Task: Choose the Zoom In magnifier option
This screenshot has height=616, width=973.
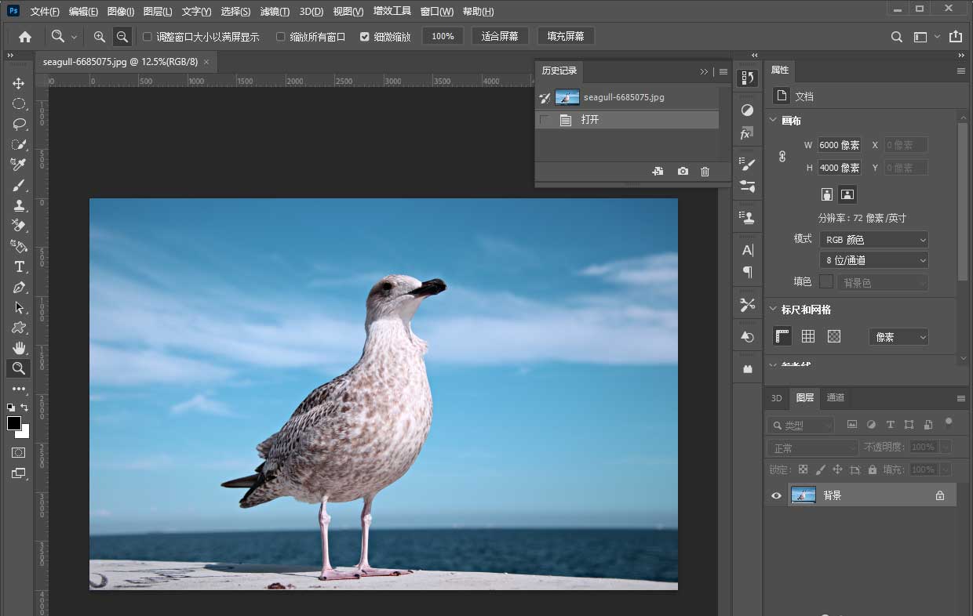Action: (x=100, y=37)
